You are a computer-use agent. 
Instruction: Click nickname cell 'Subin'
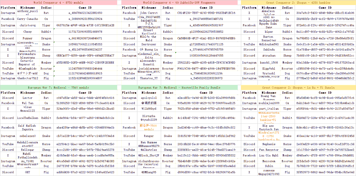(269, 166)
